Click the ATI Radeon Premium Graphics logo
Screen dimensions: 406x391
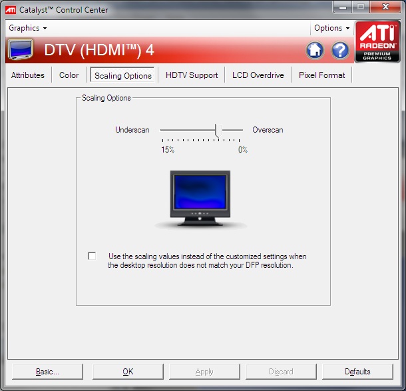click(x=377, y=42)
